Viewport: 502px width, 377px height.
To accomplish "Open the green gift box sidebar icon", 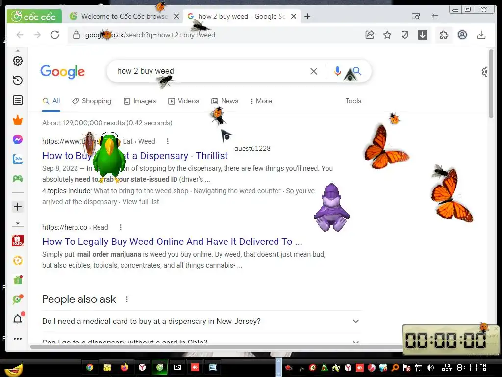I will point(18,280).
